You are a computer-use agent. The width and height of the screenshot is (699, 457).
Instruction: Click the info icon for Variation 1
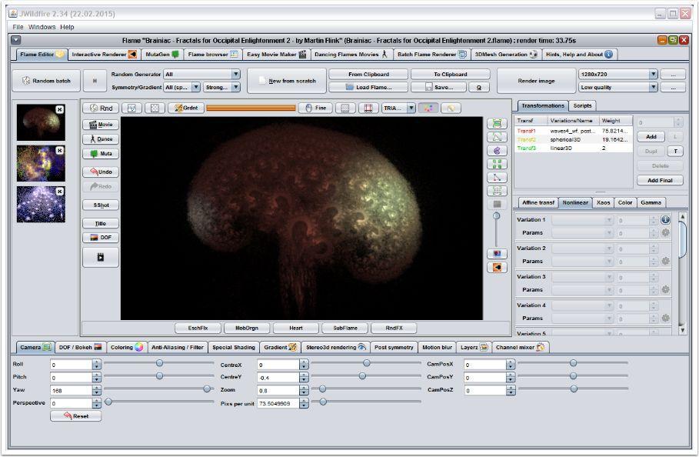pos(666,219)
